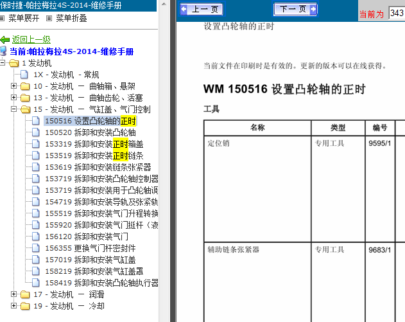Click page icon beside 155920 气门挺杆
The width and height of the screenshot is (405, 322).
[x=36, y=225]
